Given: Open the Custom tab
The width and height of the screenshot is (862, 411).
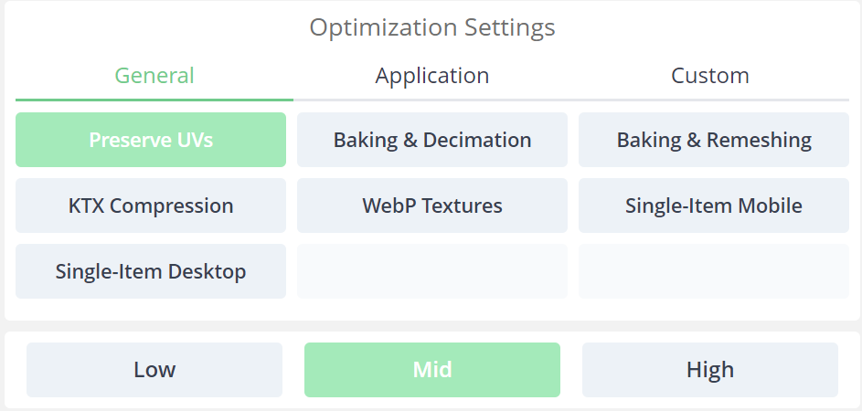Looking at the screenshot, I should click(x=709, y=76).
